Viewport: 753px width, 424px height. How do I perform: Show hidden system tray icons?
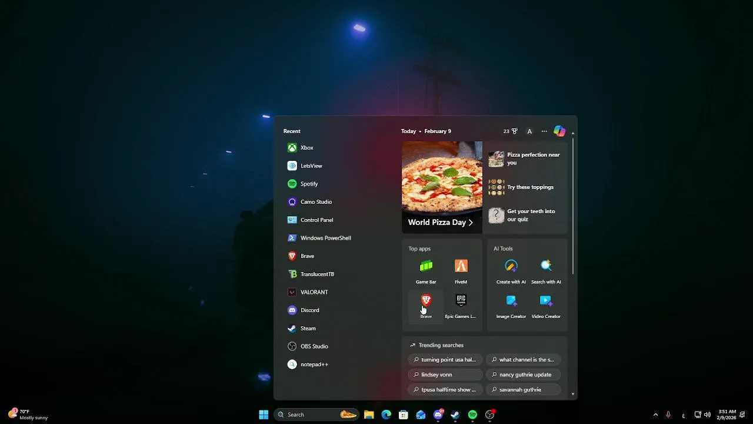pyautogui.click(x=655, y=415)
